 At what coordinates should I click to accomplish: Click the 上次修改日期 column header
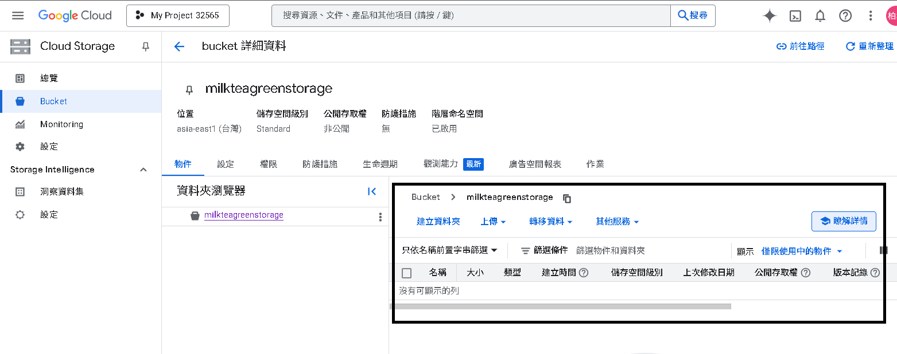click(709, 273)
